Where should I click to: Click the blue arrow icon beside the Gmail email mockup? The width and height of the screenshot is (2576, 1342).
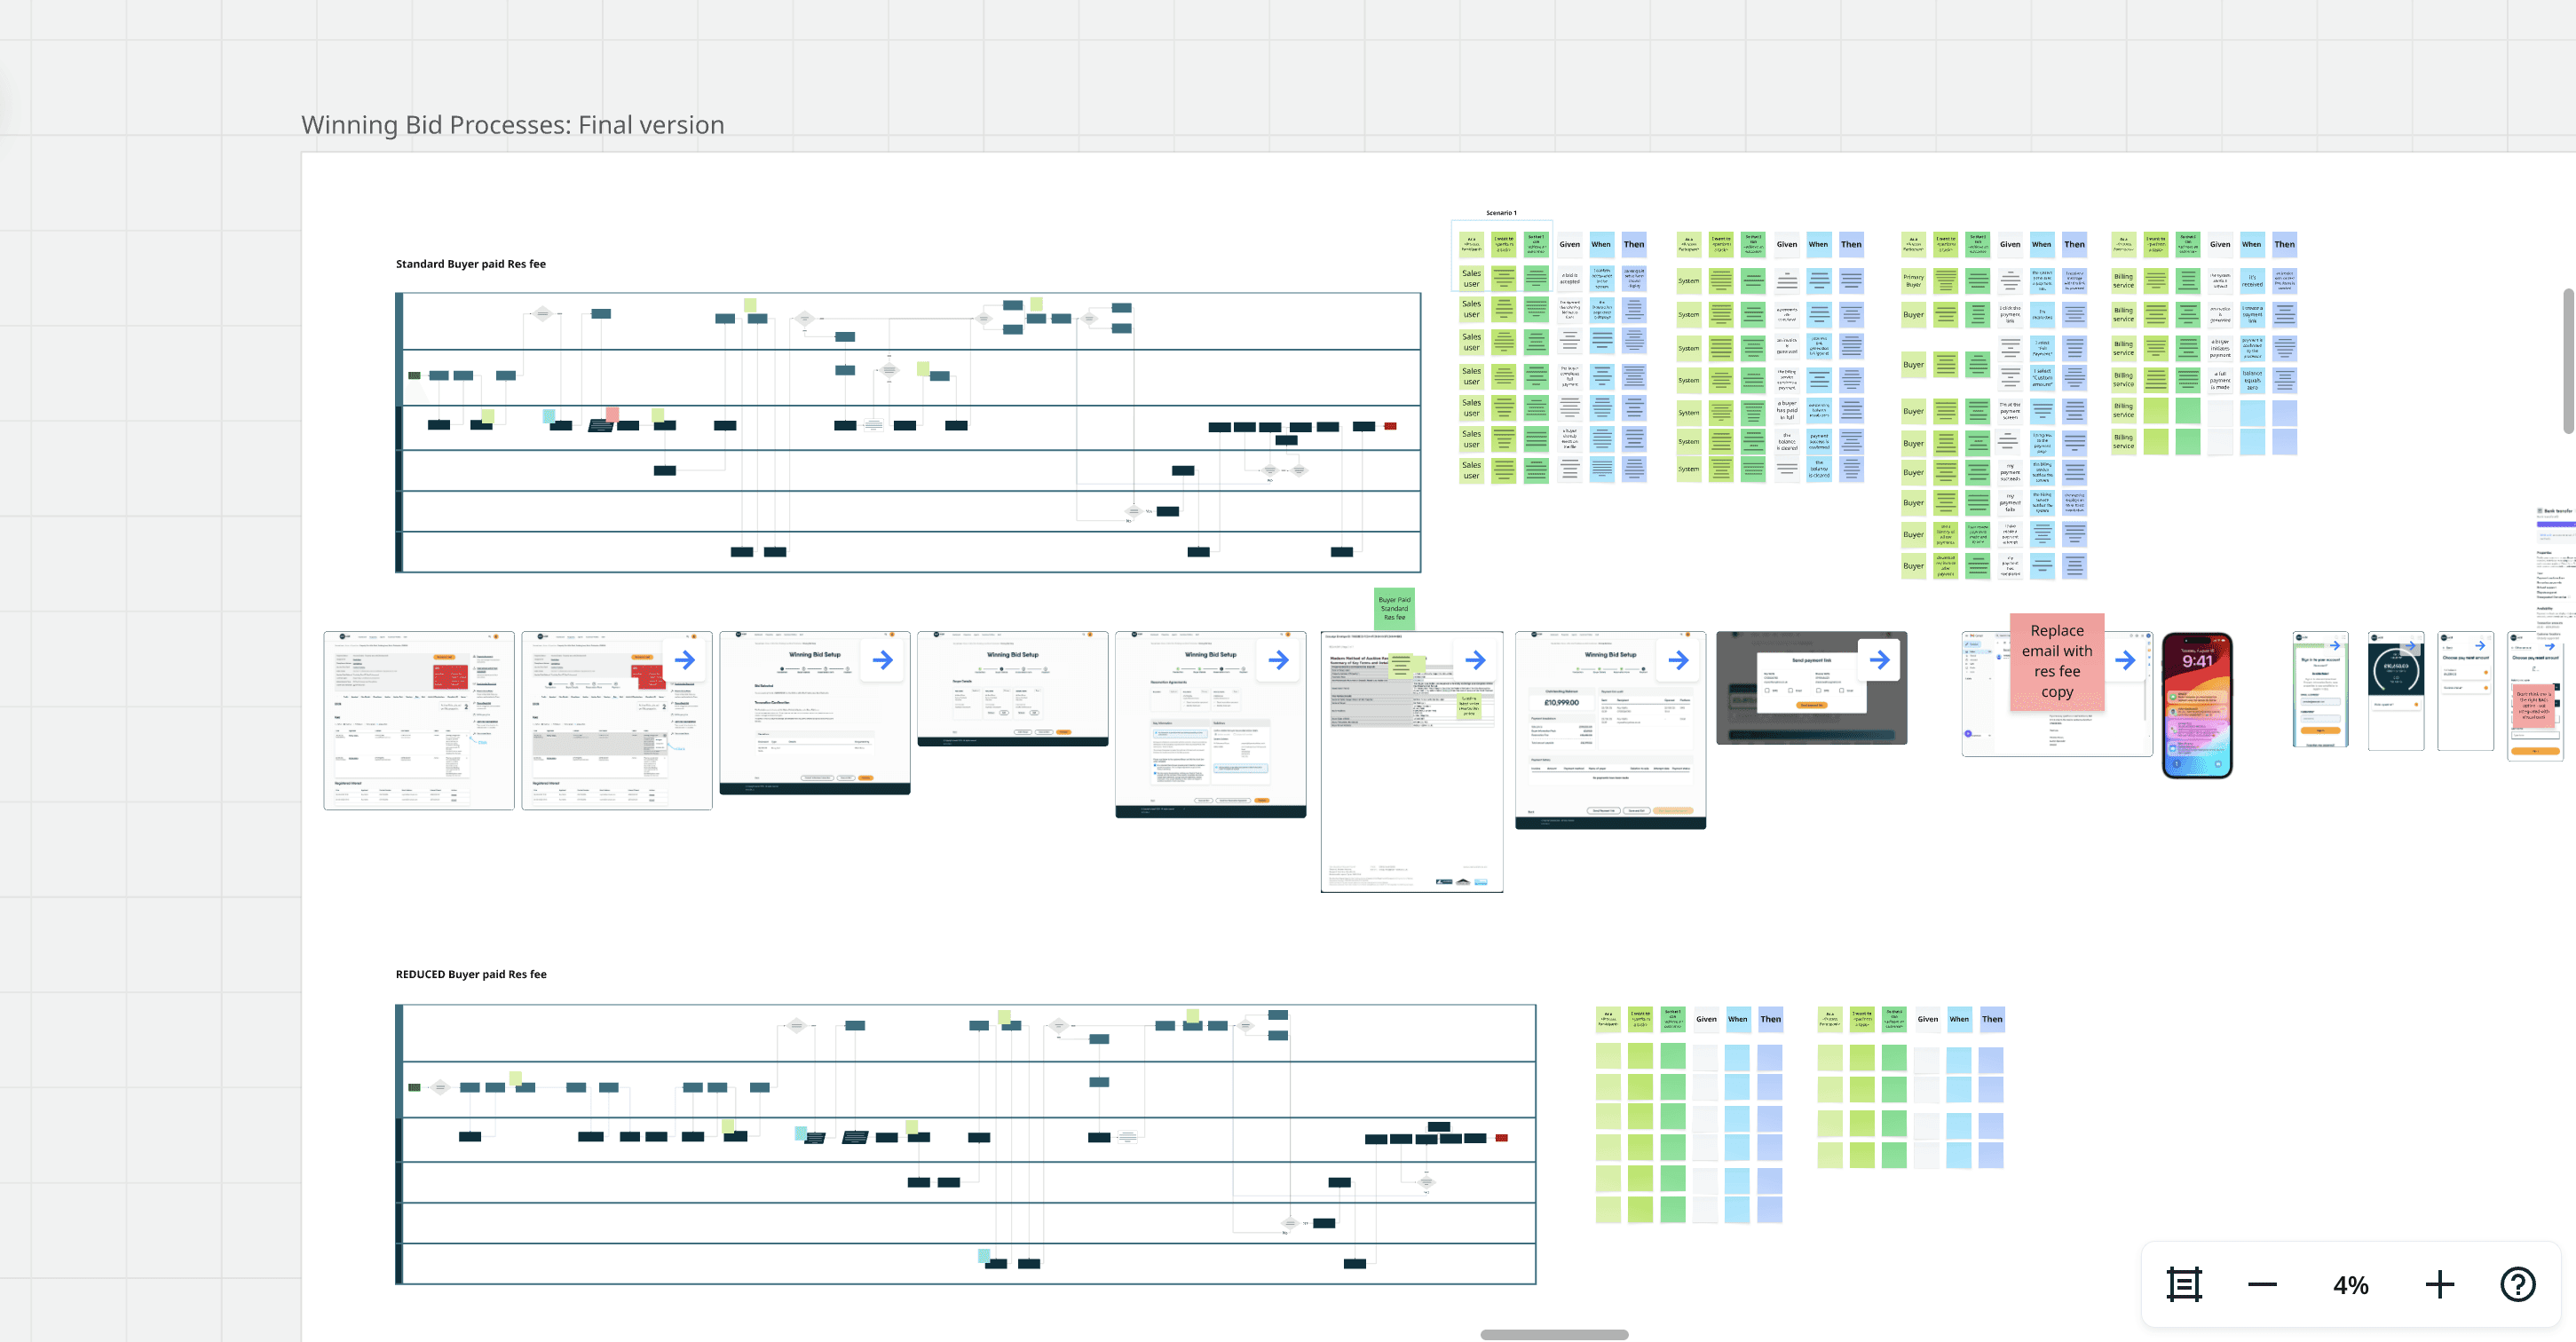(2126, 660)
